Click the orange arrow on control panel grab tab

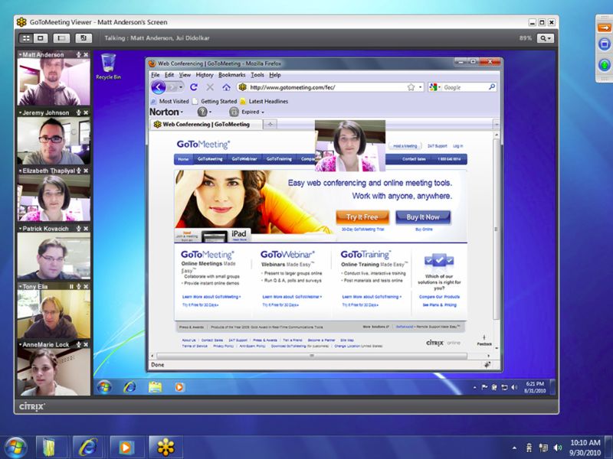(x=604, y=28)
